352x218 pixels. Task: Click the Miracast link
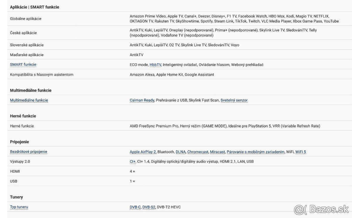point(217,152)
